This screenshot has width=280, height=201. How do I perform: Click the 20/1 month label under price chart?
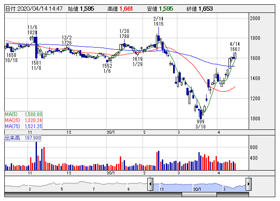pyautogui.click(x=110, y=132)
